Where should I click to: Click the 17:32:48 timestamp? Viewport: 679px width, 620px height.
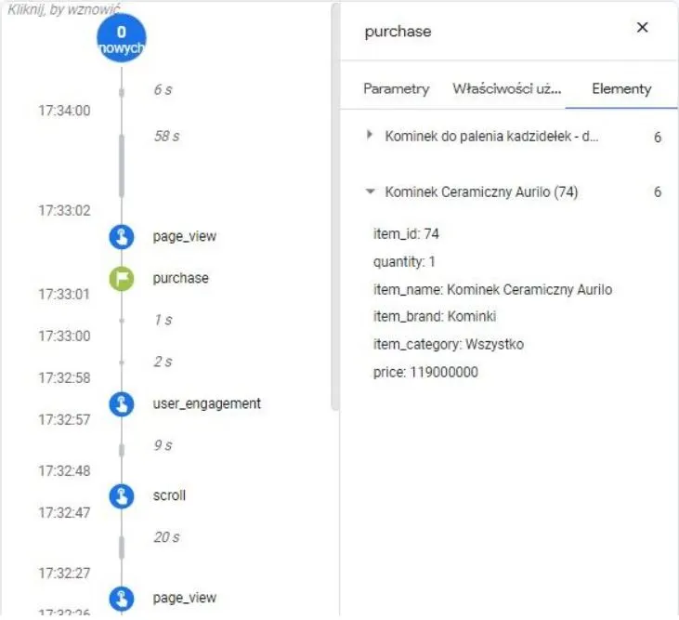(x=64, y=470)
